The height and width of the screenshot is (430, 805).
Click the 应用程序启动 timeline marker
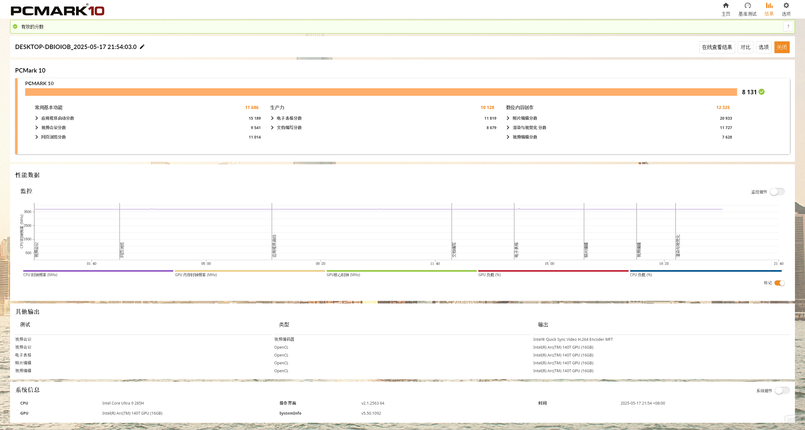(274, 246)
